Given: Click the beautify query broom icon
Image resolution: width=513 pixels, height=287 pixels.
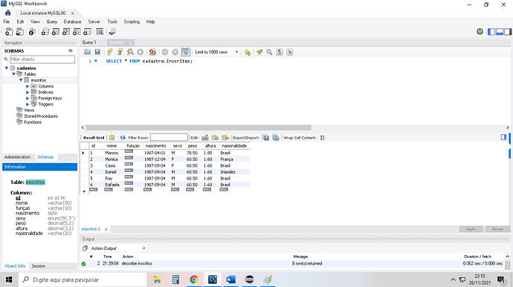Looking at the screenshot, I should [259, 52].
